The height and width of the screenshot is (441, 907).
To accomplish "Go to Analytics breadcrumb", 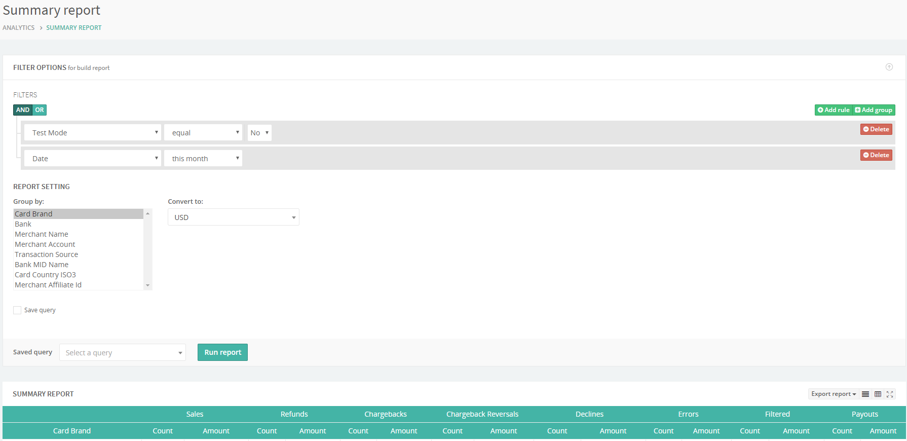I will (x=19, y=28).
